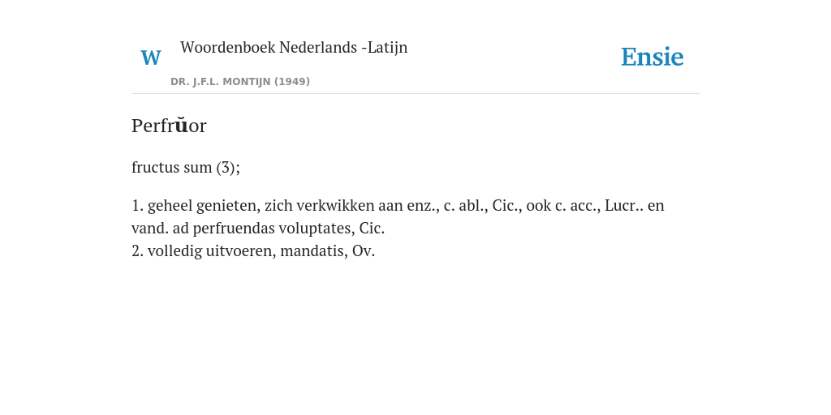Click the blue W dictionary icon
Image resolution: width=831 pixels, height=415 pixels.
click(x=151, y=58)
